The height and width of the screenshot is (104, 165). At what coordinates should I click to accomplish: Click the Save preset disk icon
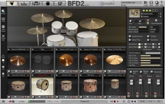151,3
